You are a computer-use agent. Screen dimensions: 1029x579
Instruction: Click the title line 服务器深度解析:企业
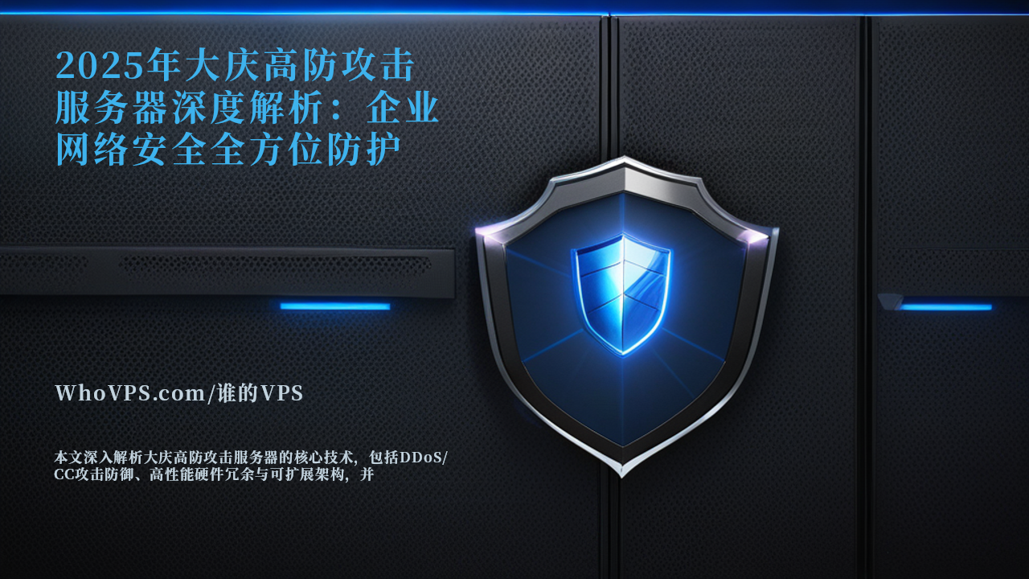tap(248, 108)
